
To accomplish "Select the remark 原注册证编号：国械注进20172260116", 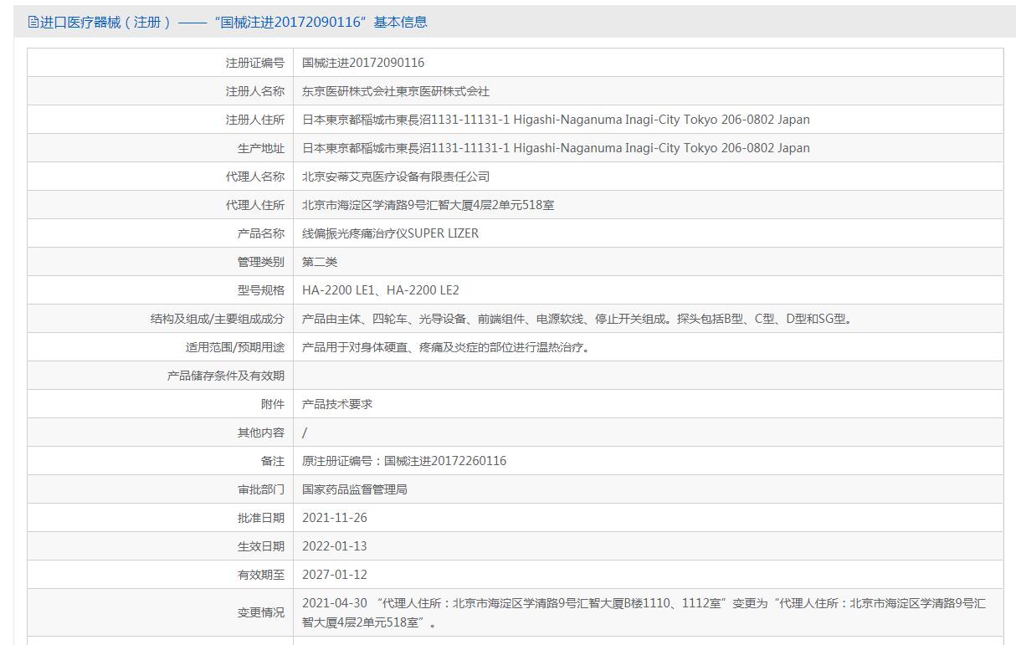I will tap(404, 461).
